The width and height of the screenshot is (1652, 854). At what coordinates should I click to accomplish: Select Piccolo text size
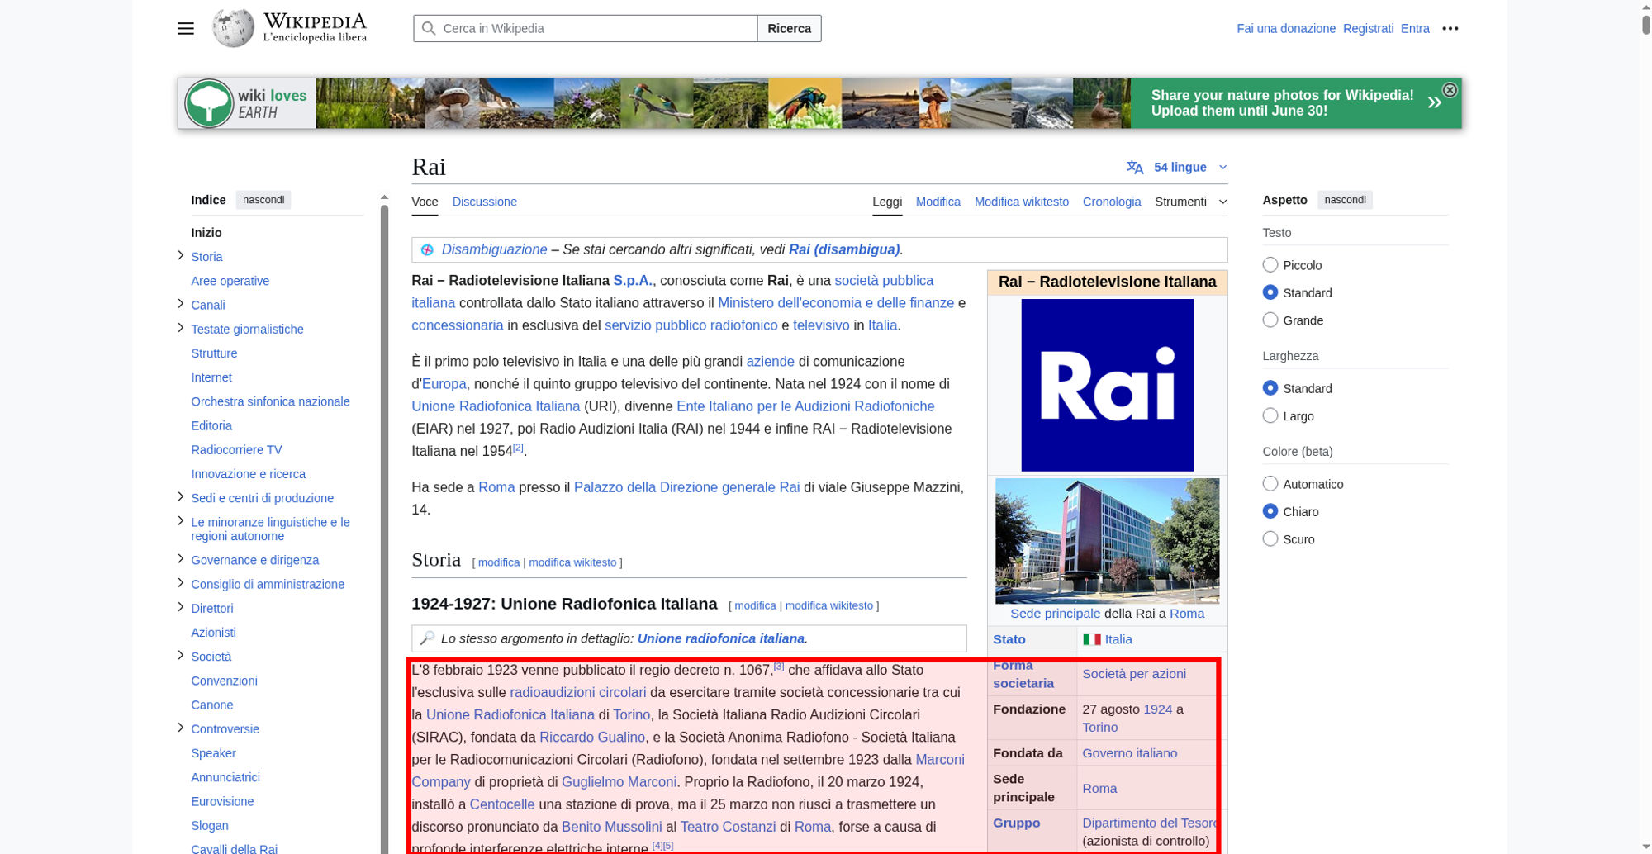[x=1270, y=265]
